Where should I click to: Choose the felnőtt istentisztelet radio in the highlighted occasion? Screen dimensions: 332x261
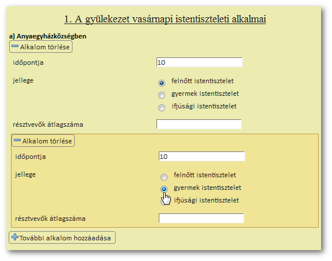click(164, 177)
